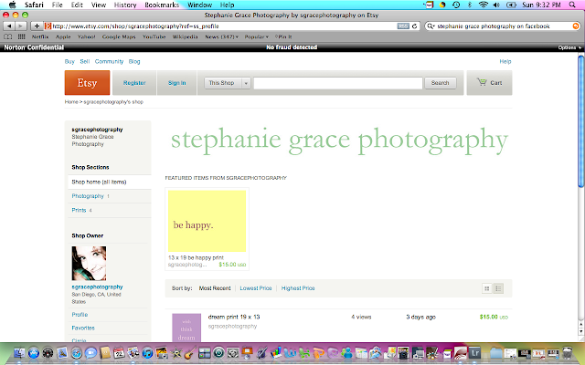Screen dimensions: 585x365
Task: Expand the News (347) bookmark folder
Action: (x=221, y=36)
